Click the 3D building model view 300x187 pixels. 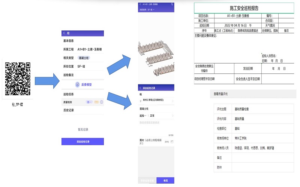pyautogui.click(x=156, y=58)
